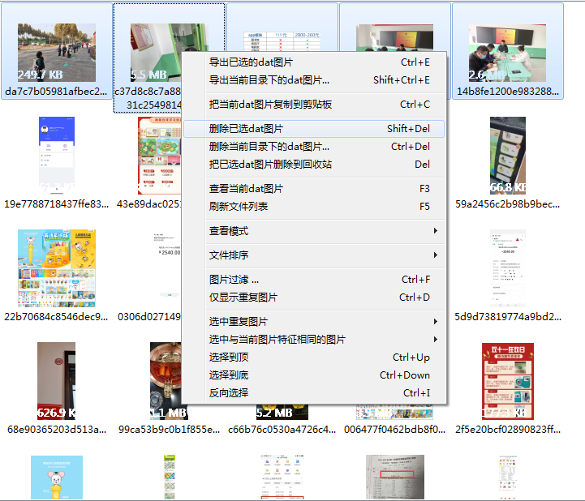Expand 选中与当前图片特征相同的图片 submenu
The height and width of the screenshot is (501, 585).
pos(314,339)
